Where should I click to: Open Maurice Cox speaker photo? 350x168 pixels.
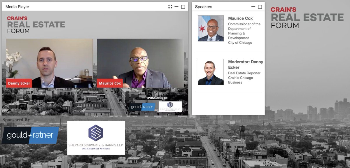tap(211, 28)
